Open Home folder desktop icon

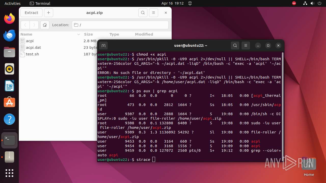tap(309, 167)
